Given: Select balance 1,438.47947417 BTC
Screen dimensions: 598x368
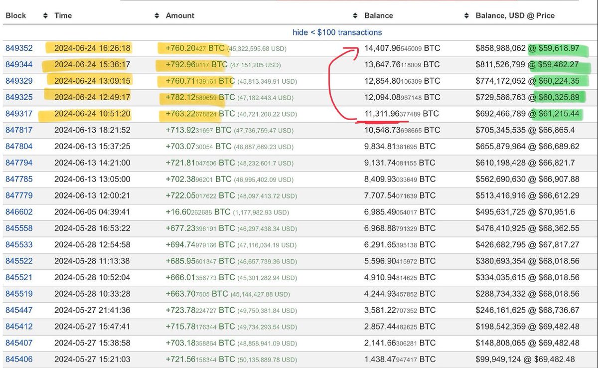Looking at the screenshot, I should pos(400,359).
